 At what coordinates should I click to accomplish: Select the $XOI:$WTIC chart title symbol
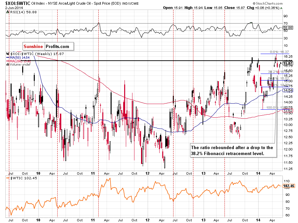(x=18, y=3)
